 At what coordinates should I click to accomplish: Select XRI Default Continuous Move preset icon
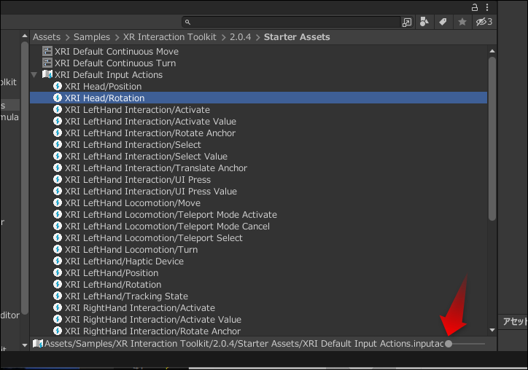click(x=47, y=51)
